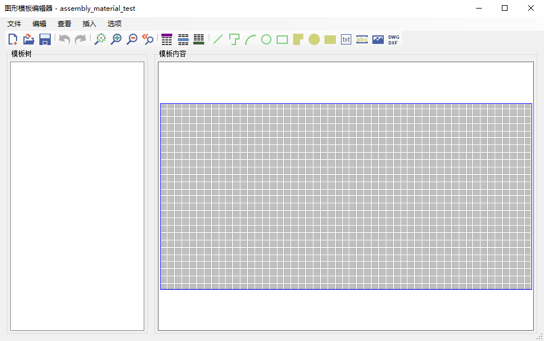544x341 pixels.
Task: Open the 插入 menu
Action: [x=89, y=23]
